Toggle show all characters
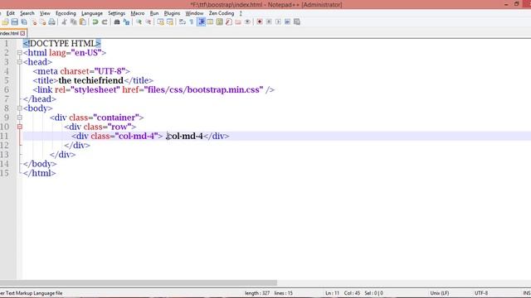The height and width of the screenshot is (298, 531). [192, 22]
